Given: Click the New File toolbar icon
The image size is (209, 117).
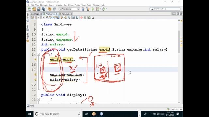Looking at the screenshot, I should point(30,9).
